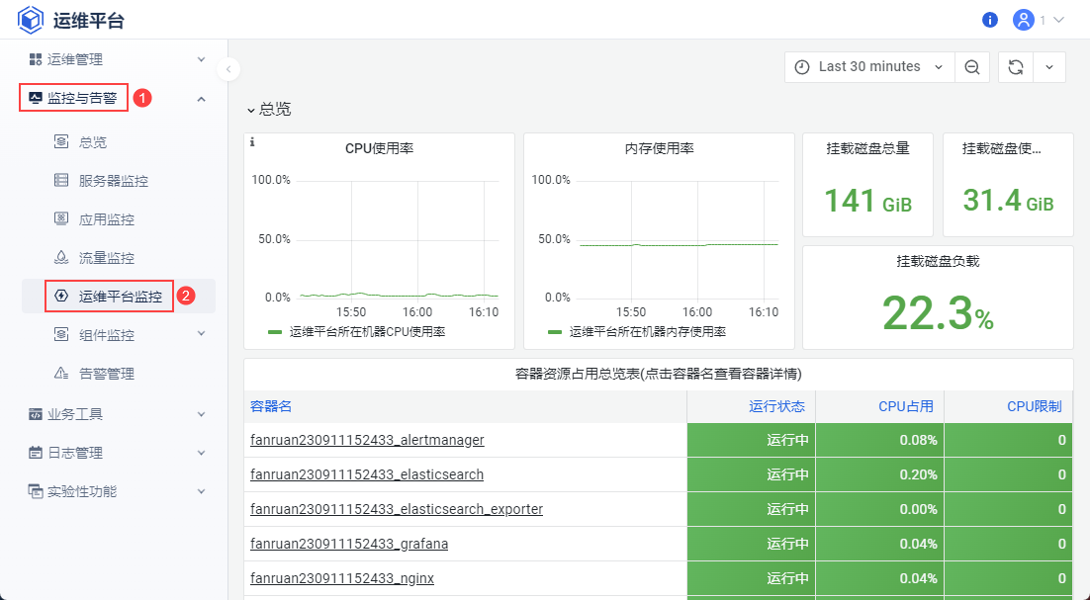Screen dimensions: 1090x600
Task: Click the blue info icon in header
Action: [x=990, y=20]
